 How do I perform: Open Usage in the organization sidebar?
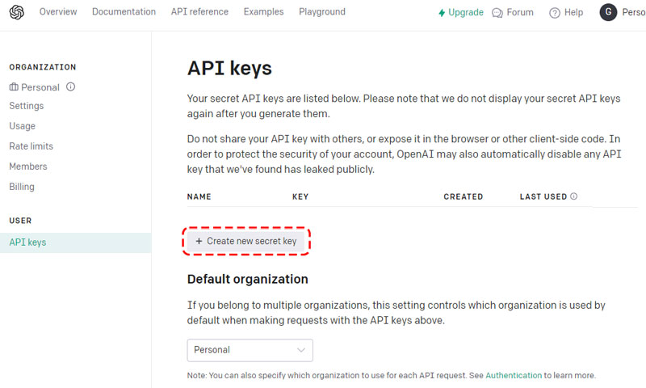tap(23, 126)
